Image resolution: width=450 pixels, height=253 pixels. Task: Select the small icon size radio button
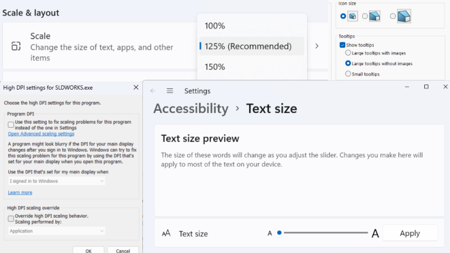(343, 16)
